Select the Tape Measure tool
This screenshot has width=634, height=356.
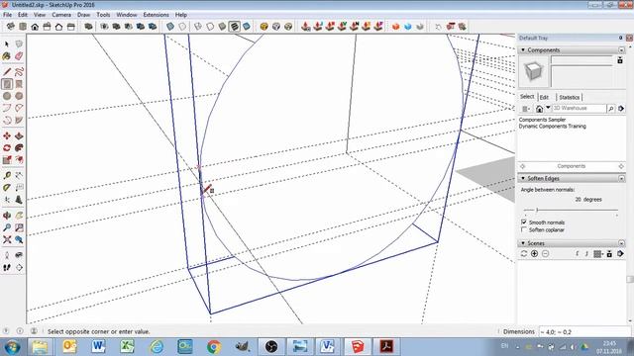7,176
